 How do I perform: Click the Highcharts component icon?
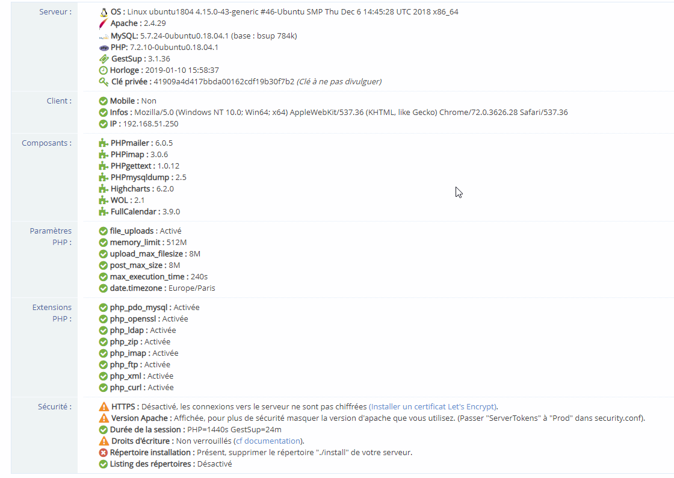coord(102,188)
